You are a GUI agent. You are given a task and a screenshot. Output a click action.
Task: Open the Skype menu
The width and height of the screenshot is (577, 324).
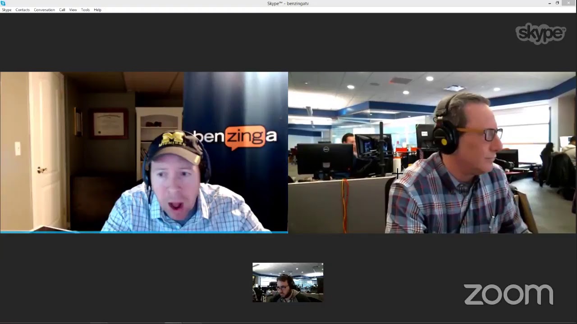tap(7, 10)
